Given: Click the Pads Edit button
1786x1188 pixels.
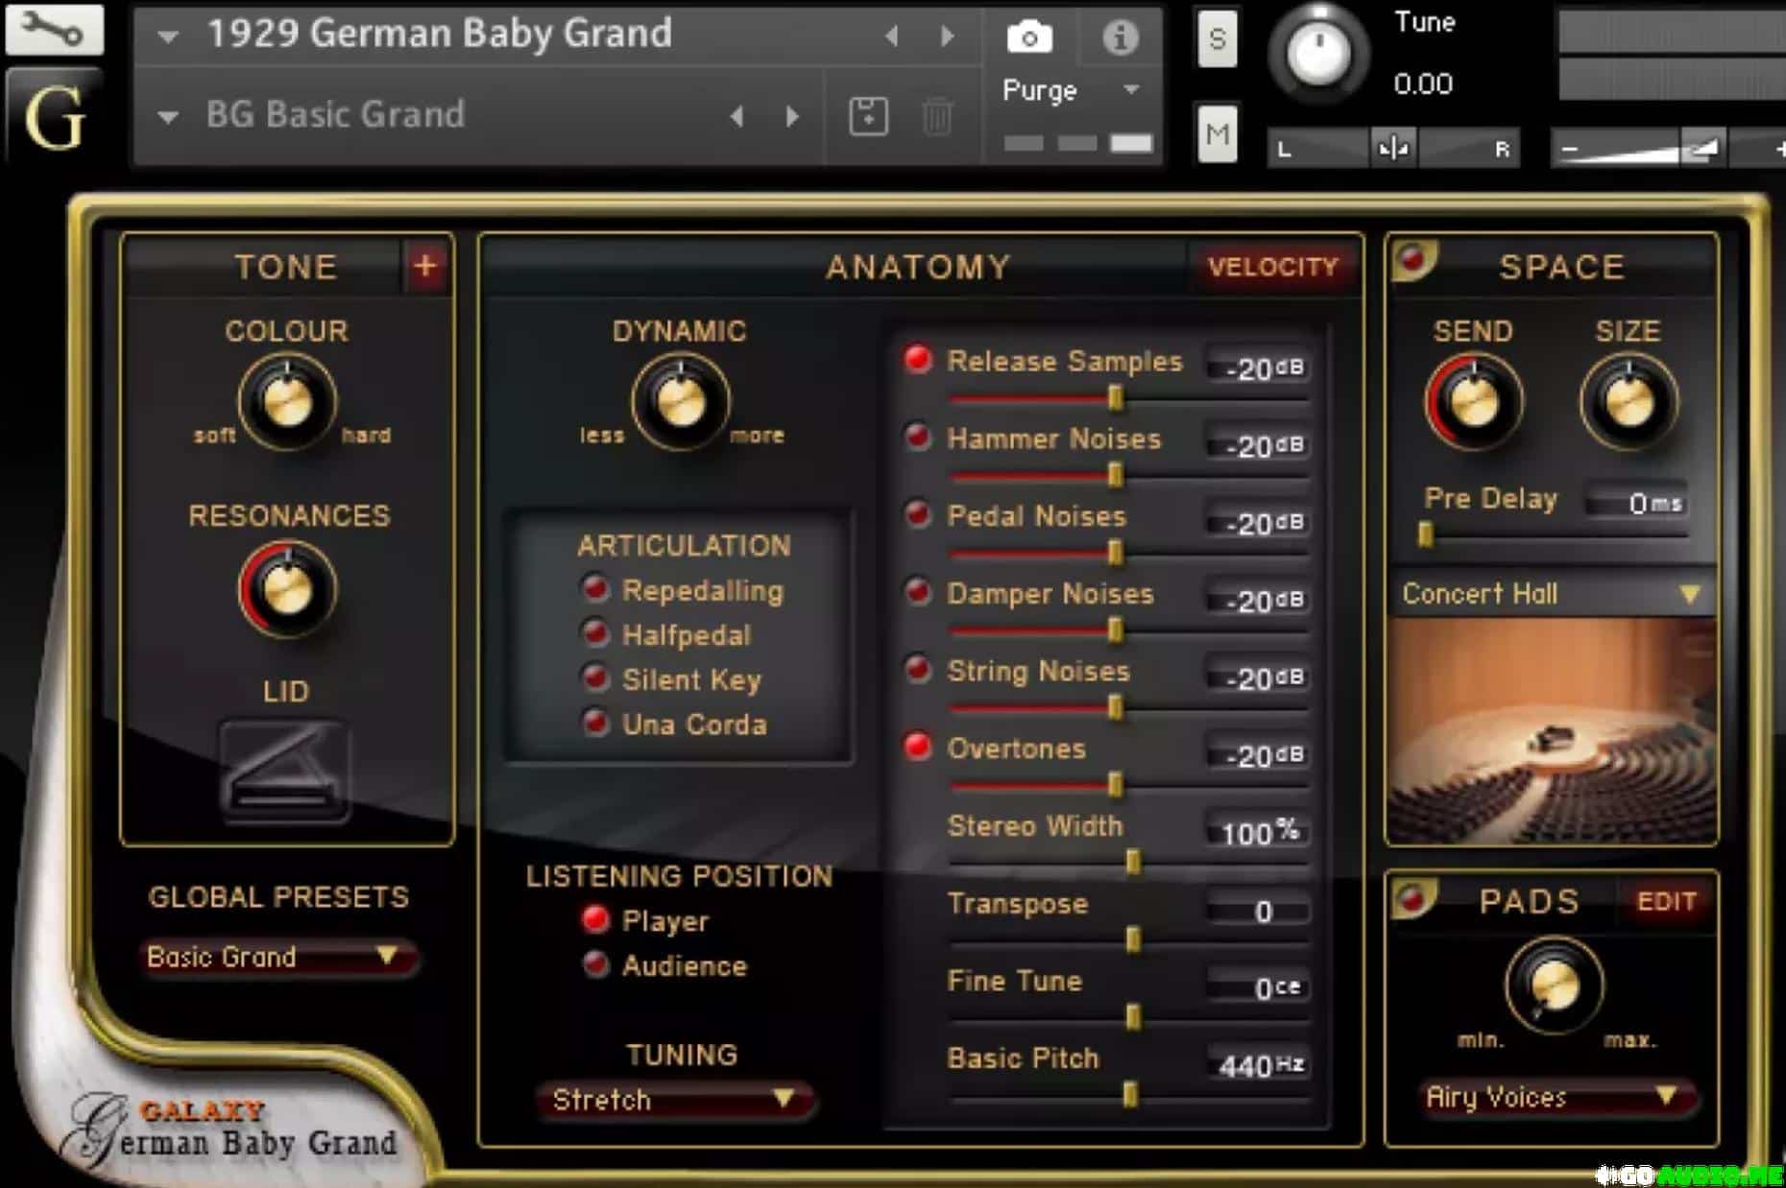Looking at the screenshot, I should (x=1666, y=901).
